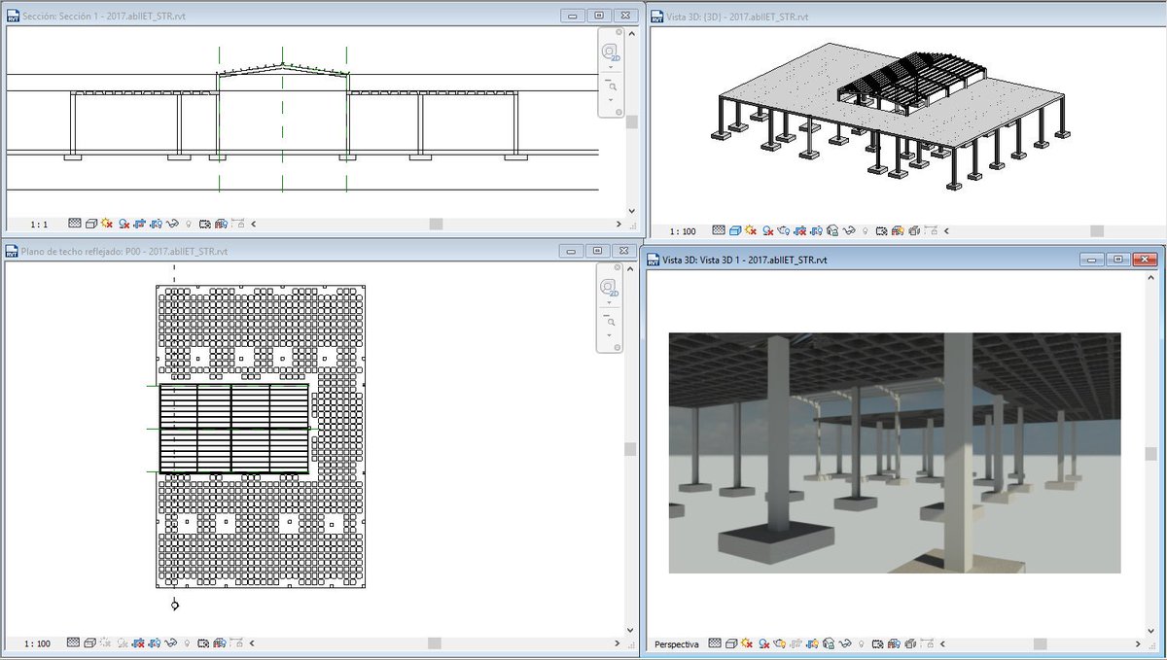Open Temporary Hide/Isolate in {3D} view bar

pyautogui.click(x=849, y=231)
